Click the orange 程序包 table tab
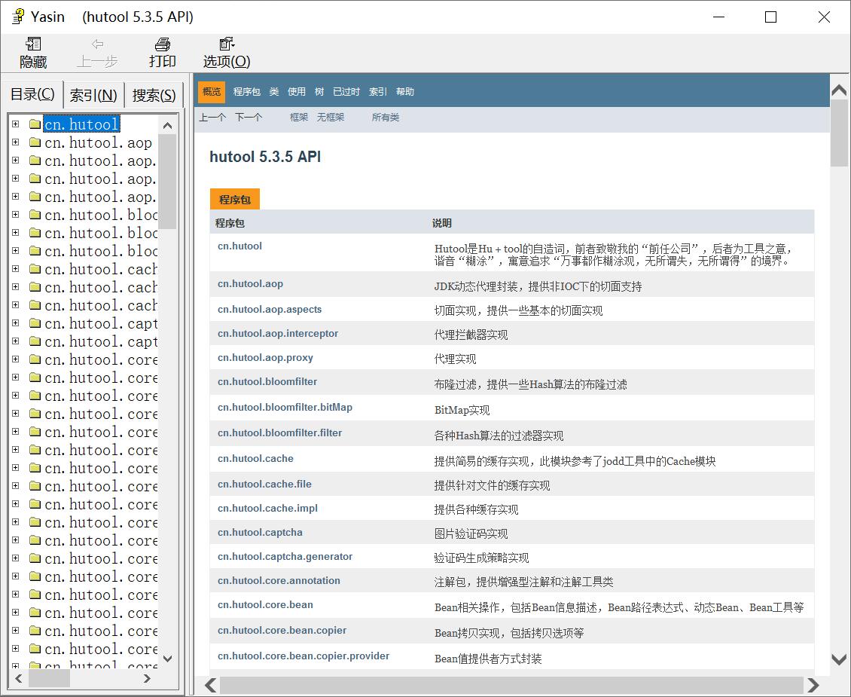Viewport: 851px width, 697px height. pyautogui.click(x=234, y=199)
